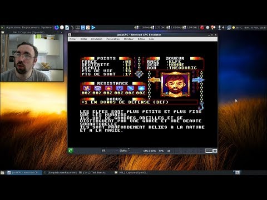Launch the blue play-arrow panel launcher
The width and height of the screenshot is (267, 200).
click(93, 28)
